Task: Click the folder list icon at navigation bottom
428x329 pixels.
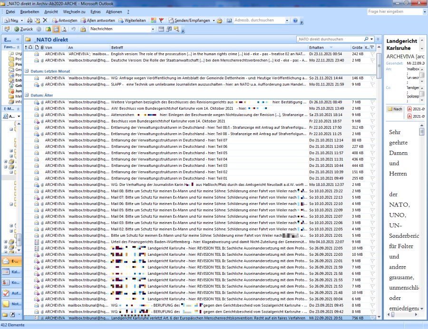Action: (x=5, y=315)
